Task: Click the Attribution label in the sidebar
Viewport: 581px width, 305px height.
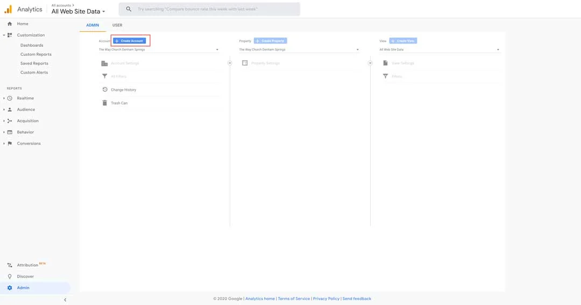Action: tap(27, 265)
